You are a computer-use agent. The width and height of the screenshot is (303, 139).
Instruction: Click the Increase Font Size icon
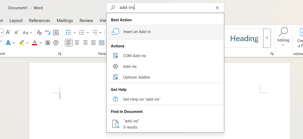click(8, 33)
